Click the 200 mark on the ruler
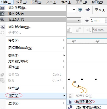107x109 pixels. pos(97,41)
